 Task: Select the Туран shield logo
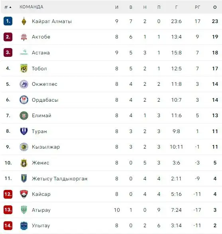pyautogui.click(x=24, y=131)
